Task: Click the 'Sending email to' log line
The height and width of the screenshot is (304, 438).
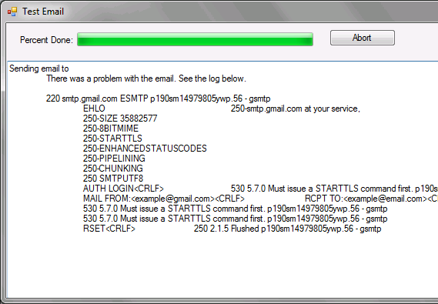Action: (39, 68)
